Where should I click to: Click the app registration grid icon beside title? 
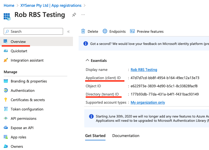[7, 17]
